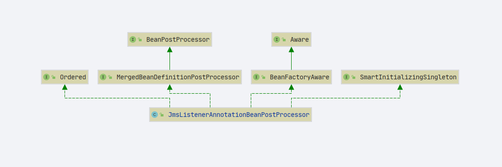Click the interface icon of SmartInitializingSingleton
Viewport: 502px width, 167px height.
point(346,77)
